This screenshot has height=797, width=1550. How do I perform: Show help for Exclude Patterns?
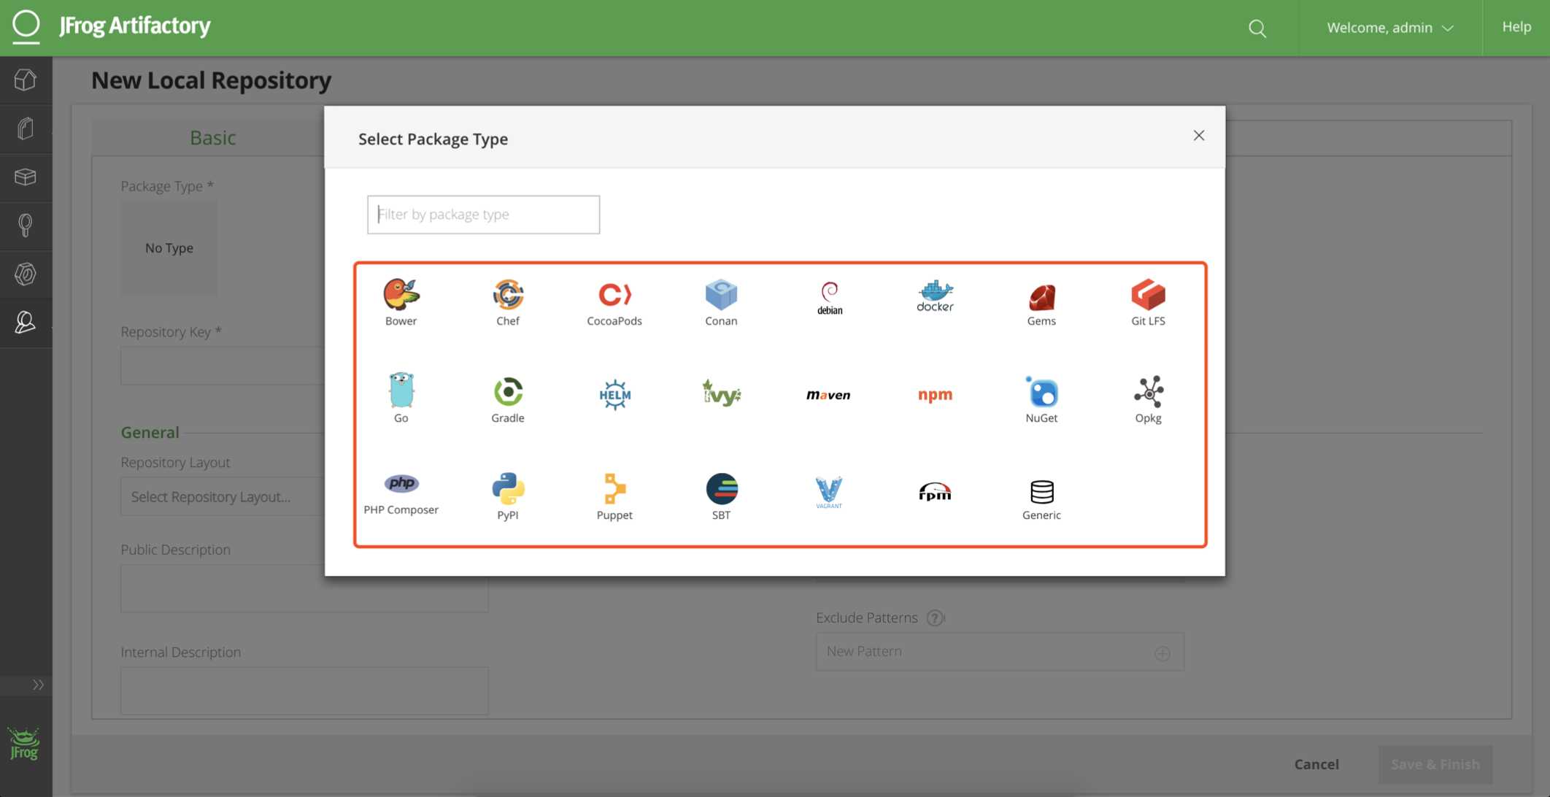[x=935, y=618]
